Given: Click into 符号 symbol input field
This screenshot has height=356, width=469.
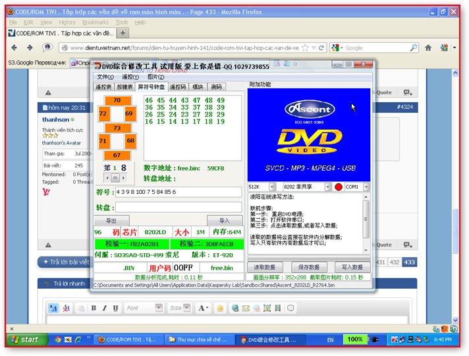Looking at the screenshot, I should tap(179, 192).
